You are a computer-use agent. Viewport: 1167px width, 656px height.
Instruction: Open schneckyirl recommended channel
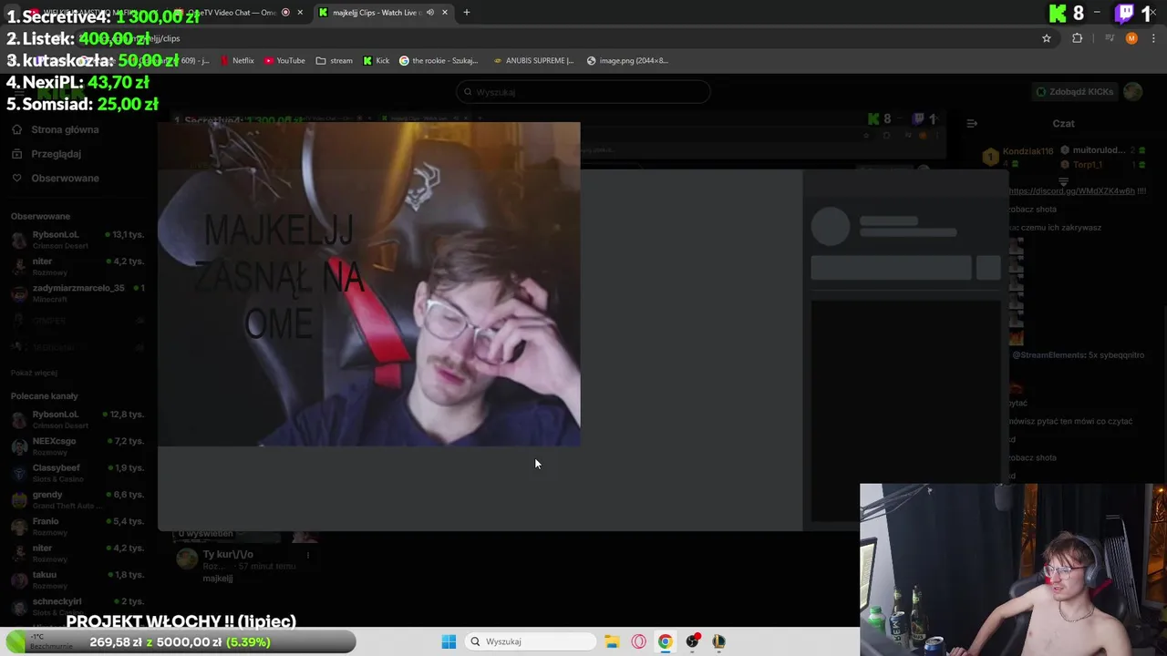click(x=77, y=606)
